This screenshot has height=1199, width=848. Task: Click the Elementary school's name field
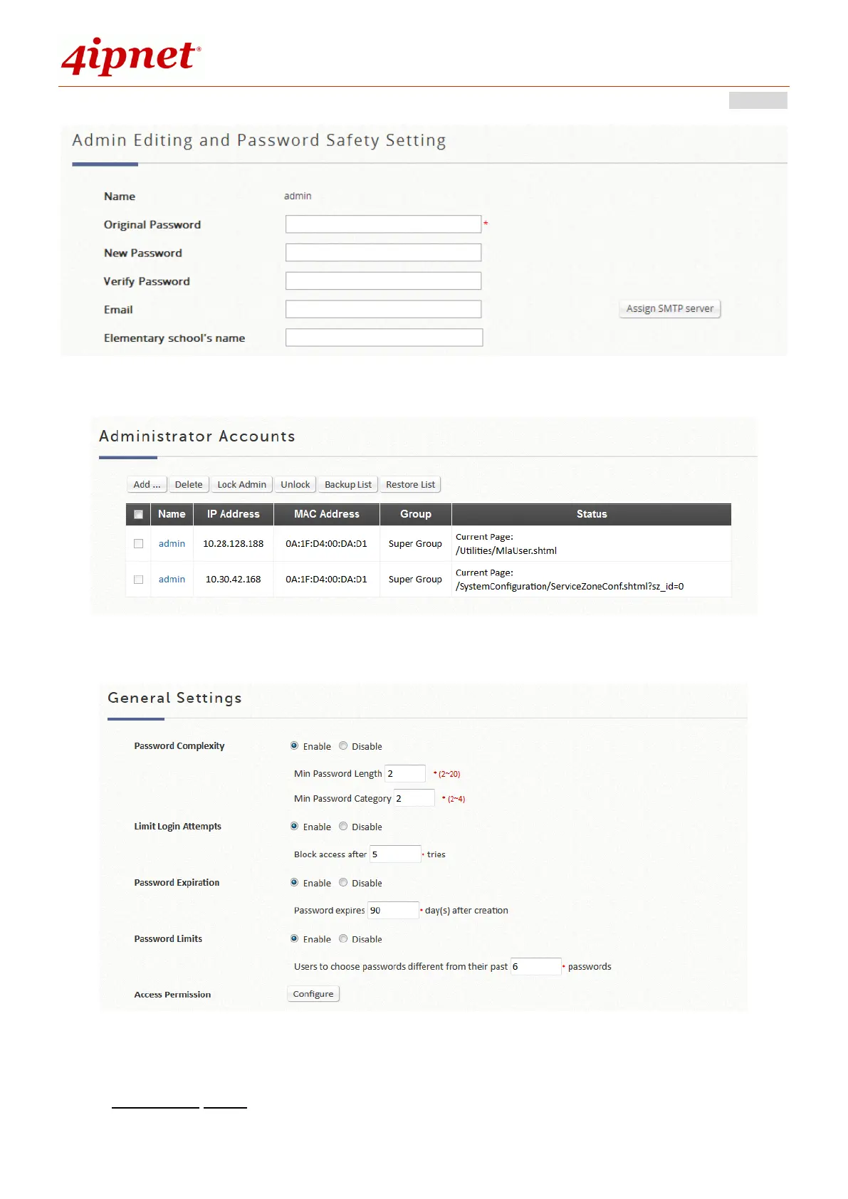click(384, 337)
